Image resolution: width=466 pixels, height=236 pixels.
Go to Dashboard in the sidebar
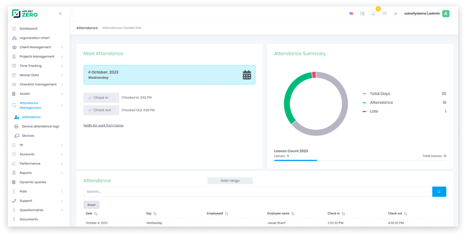click(28, 29)
